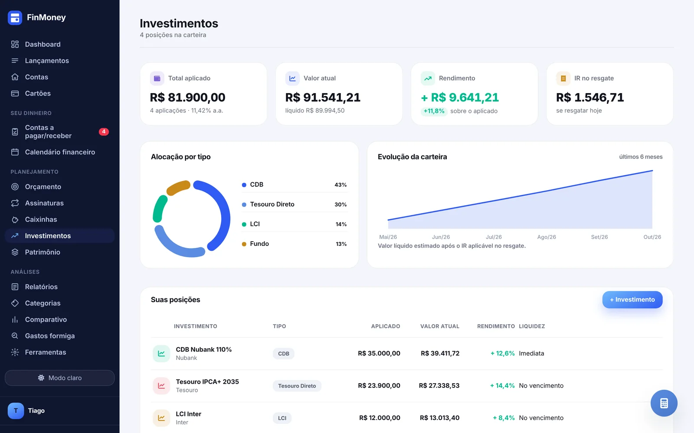Click the Evolução da carteira line chart

coord(520,200)
